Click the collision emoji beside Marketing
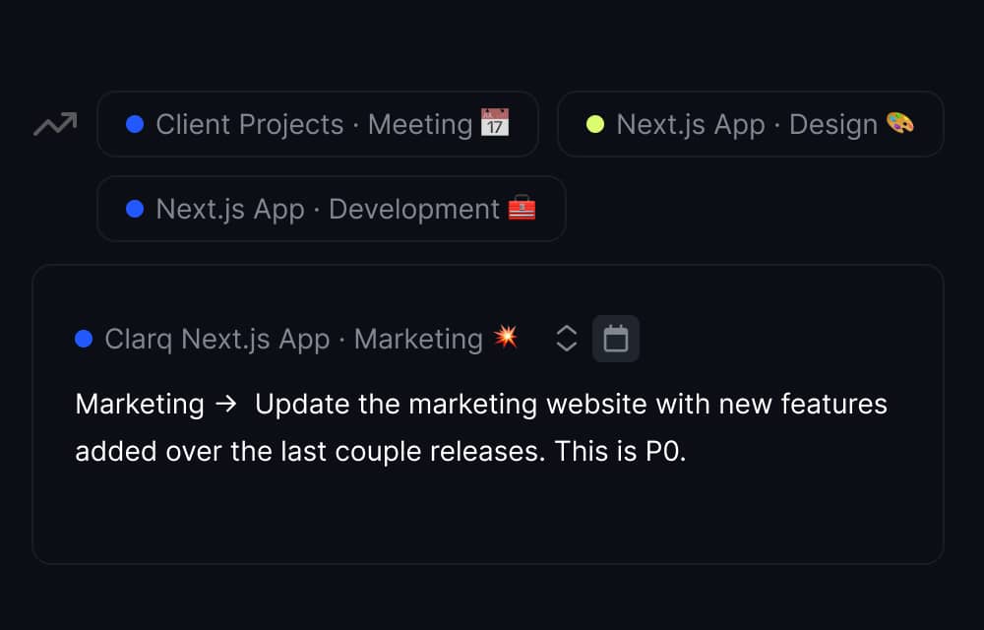The height and width of the screenshot is (630, 984). pyautogui.click(x=506, y=337)
